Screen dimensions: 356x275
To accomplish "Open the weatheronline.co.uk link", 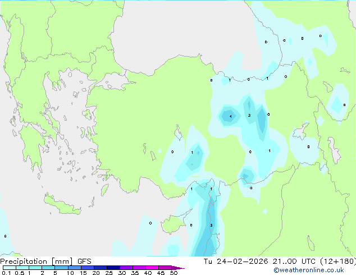I will [309, 270].
